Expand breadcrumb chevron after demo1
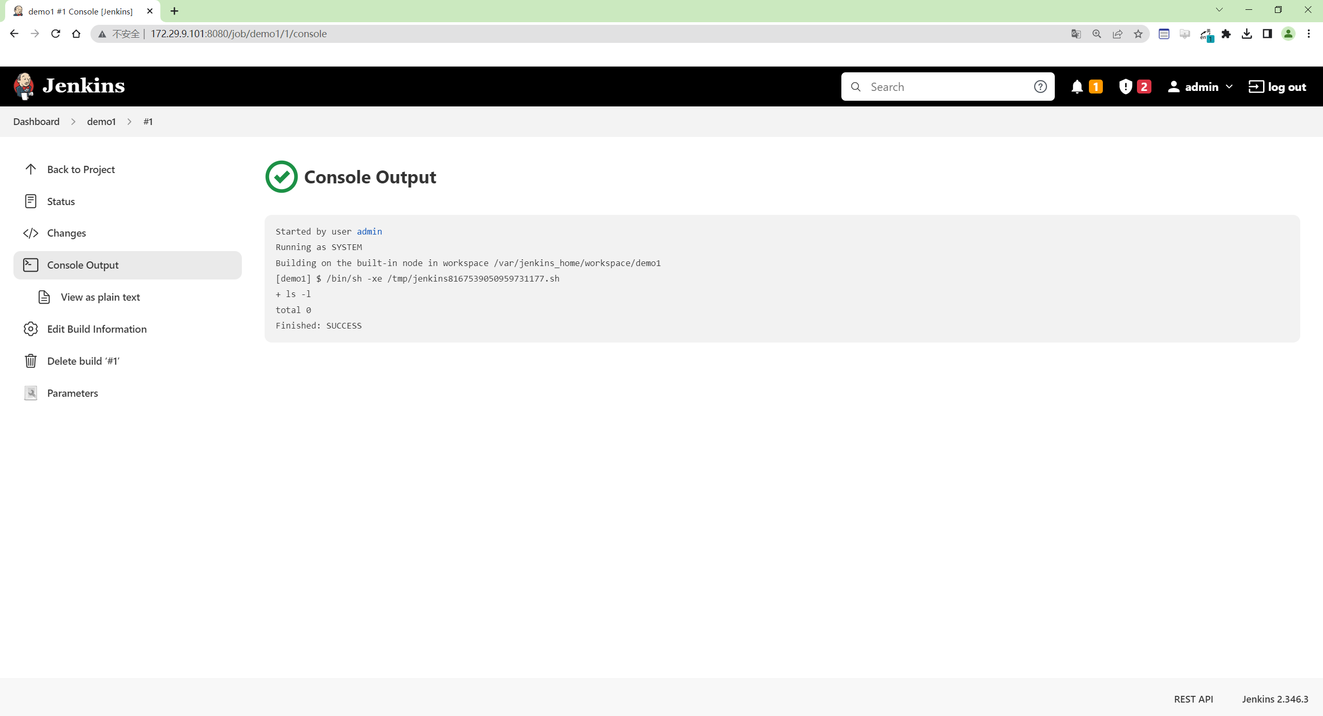The height and width of the screenshot is (716, 1323). [x=129, y=121]
